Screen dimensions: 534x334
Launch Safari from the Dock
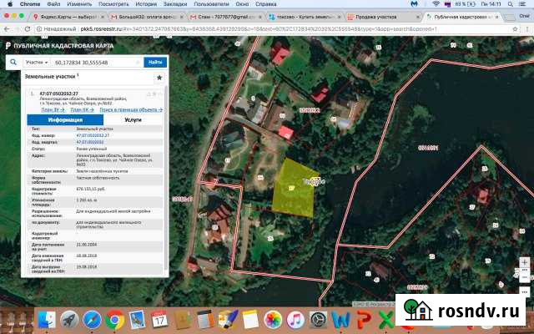tap(92, 319)
